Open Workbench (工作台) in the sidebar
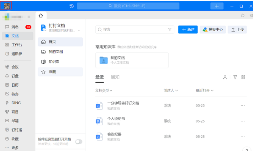This screenshot has width=253, height=156. [18, 45]
